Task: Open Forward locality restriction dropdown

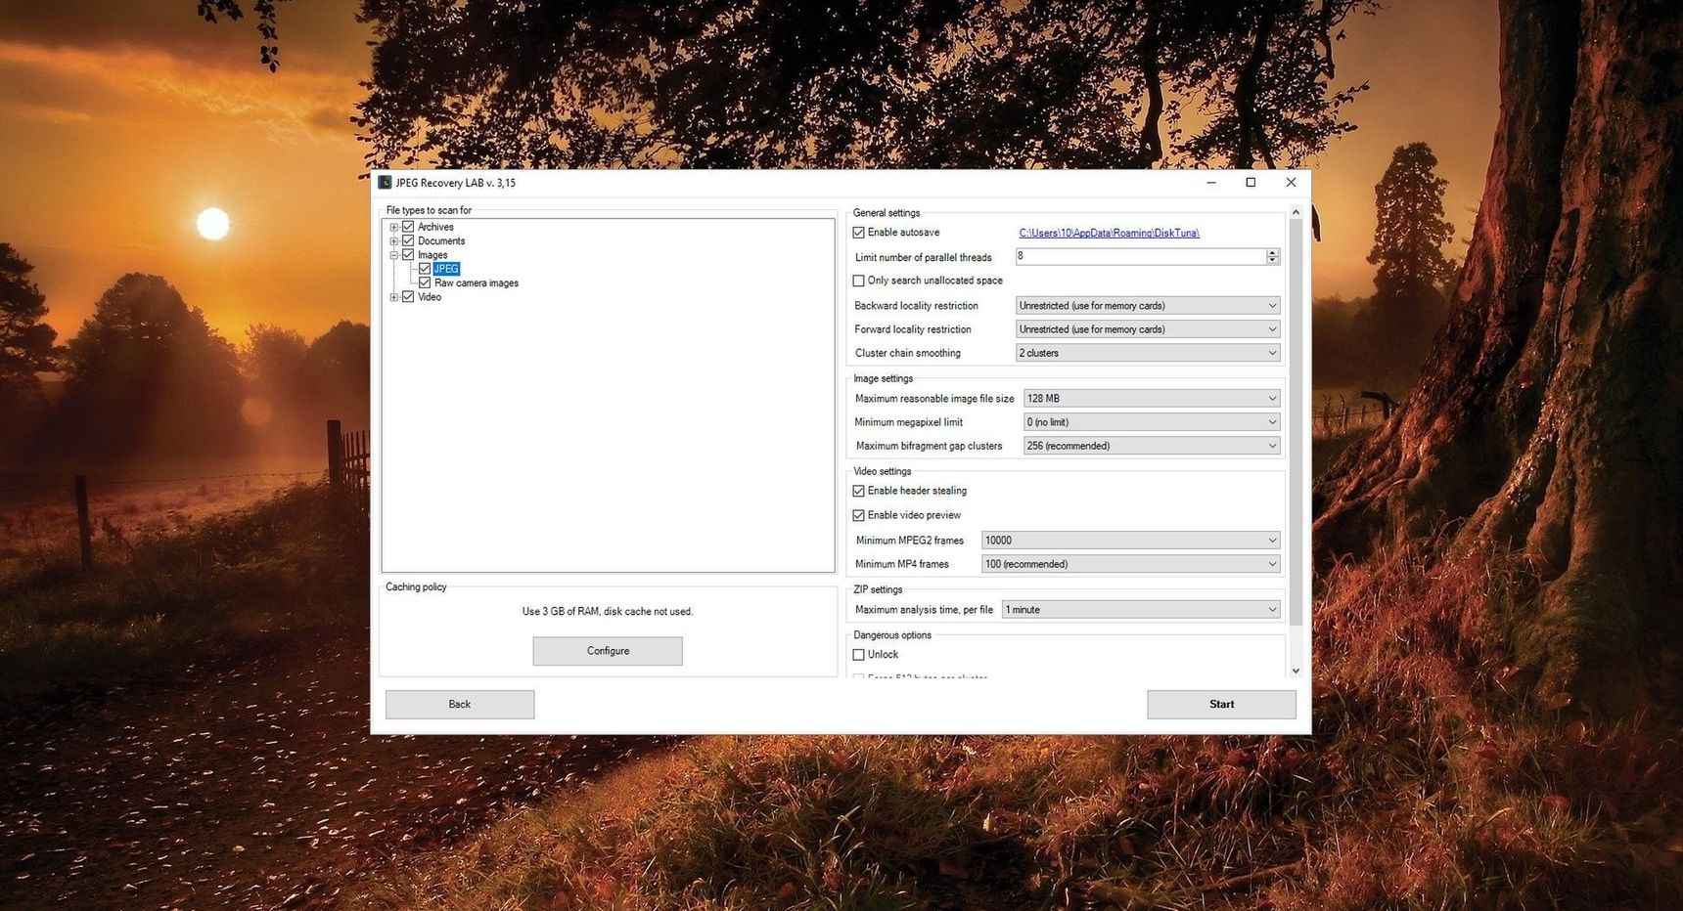Action: tap(1148, 329)
